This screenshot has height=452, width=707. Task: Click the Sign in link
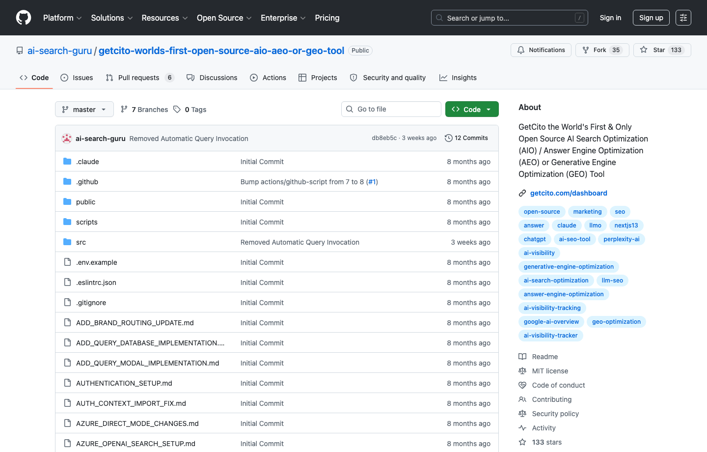coord(610,18)
